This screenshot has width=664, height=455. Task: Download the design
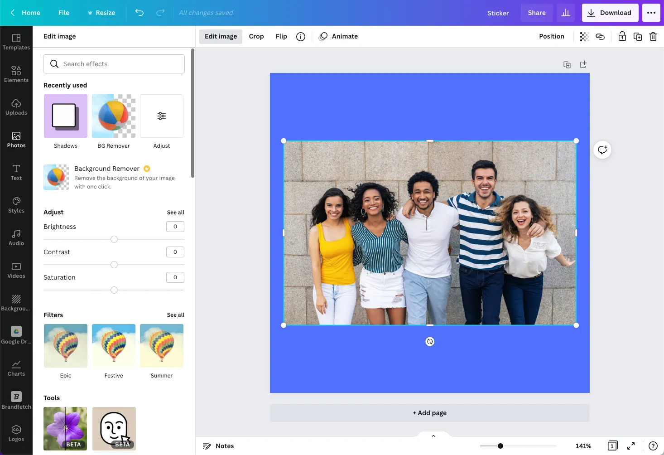coord(610,13)
